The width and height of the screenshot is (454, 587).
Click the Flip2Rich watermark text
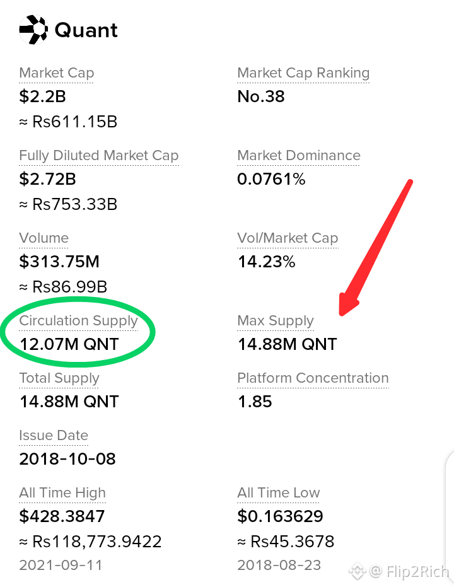(x=417, y=572)
